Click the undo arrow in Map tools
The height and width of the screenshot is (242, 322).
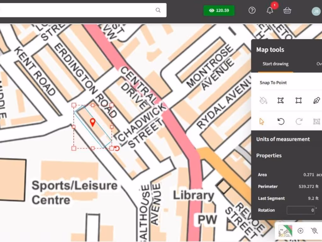point(280,121)
